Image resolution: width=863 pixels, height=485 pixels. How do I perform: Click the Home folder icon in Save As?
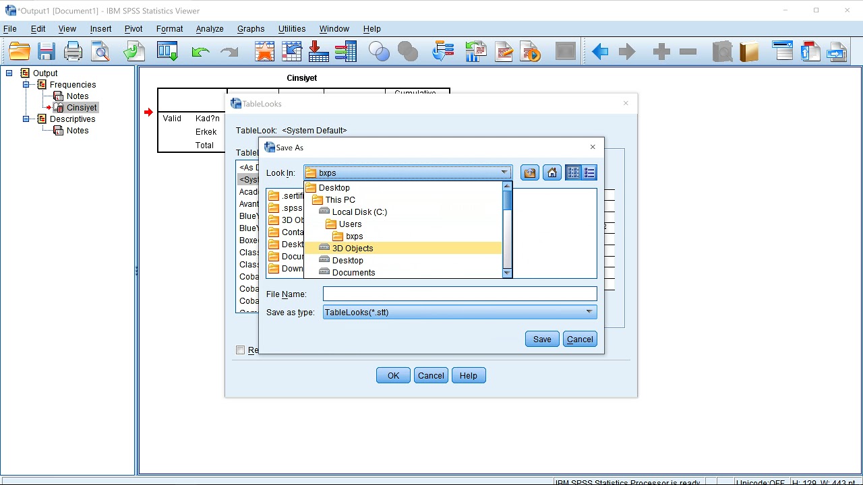click(552, 173)
